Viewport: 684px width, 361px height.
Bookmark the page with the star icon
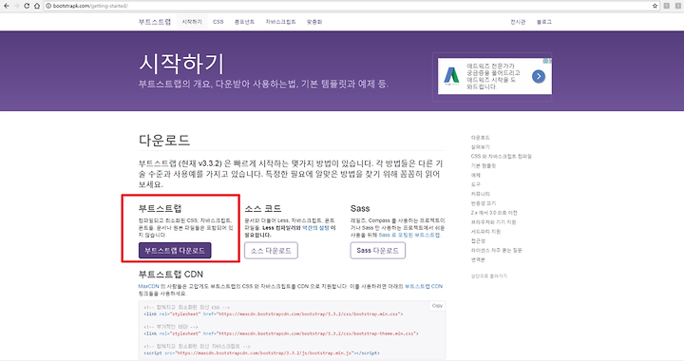point(655,6)
